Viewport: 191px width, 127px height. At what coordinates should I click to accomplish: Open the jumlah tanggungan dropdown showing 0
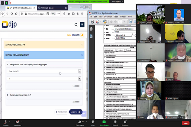coord(44,79)
